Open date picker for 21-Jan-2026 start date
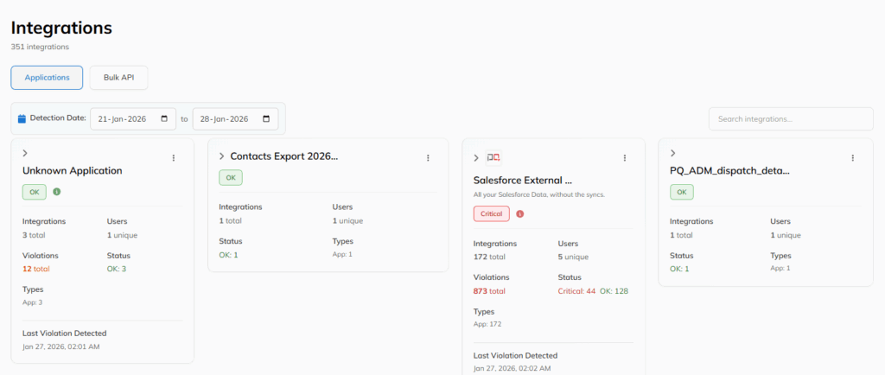The image size is (885, 375). 164,118
